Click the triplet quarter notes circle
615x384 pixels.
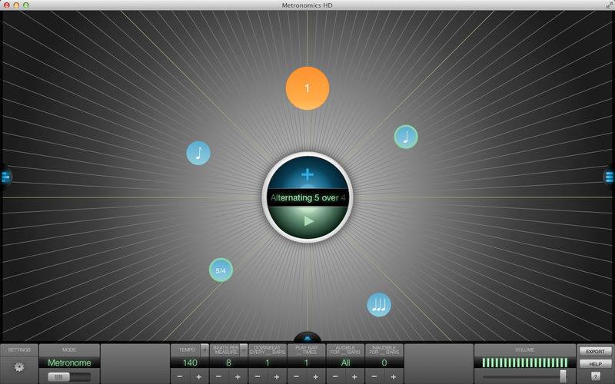coord(379,304)
